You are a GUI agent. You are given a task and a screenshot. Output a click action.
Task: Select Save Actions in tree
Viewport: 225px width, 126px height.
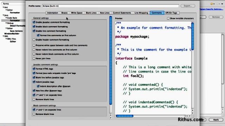pos(16,31)
